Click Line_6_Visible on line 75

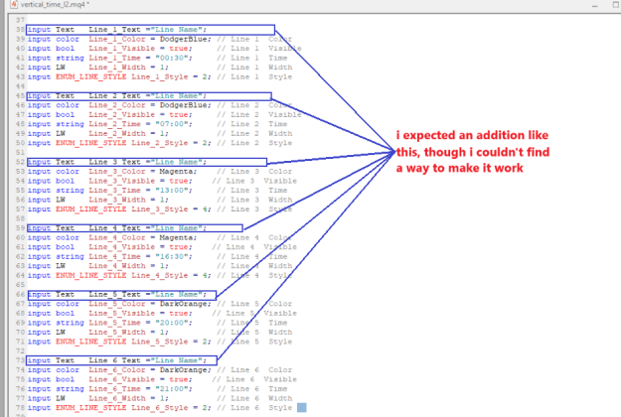(122, 380)
